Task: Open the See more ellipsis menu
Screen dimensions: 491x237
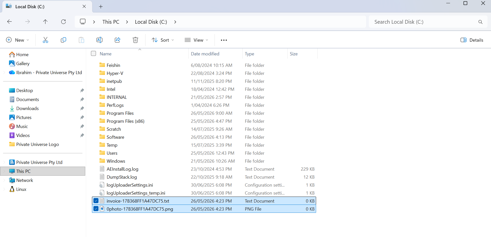Action: pos(224,40)
